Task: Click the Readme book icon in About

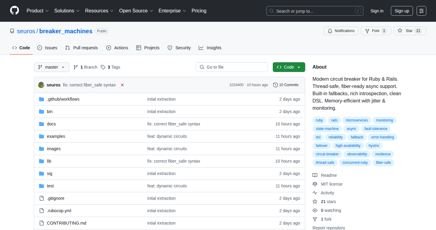Action: [x=315, y=175]
